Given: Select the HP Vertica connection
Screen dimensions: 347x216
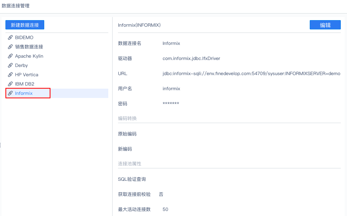Looking at the screenshot, I should [26, 75].
